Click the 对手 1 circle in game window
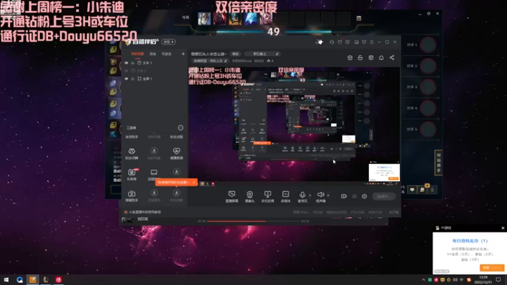The width and height of the screenshot is (507, 285). (x=428, y=45)
